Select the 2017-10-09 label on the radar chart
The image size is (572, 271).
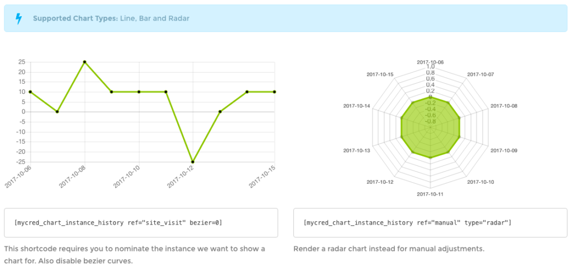(x=504, y=150)
